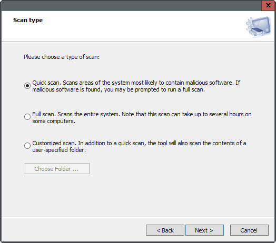This screenshot has height=243, width=276.
Task: Click 'Please choose a type of scan:' text
Action: (62, 57)
